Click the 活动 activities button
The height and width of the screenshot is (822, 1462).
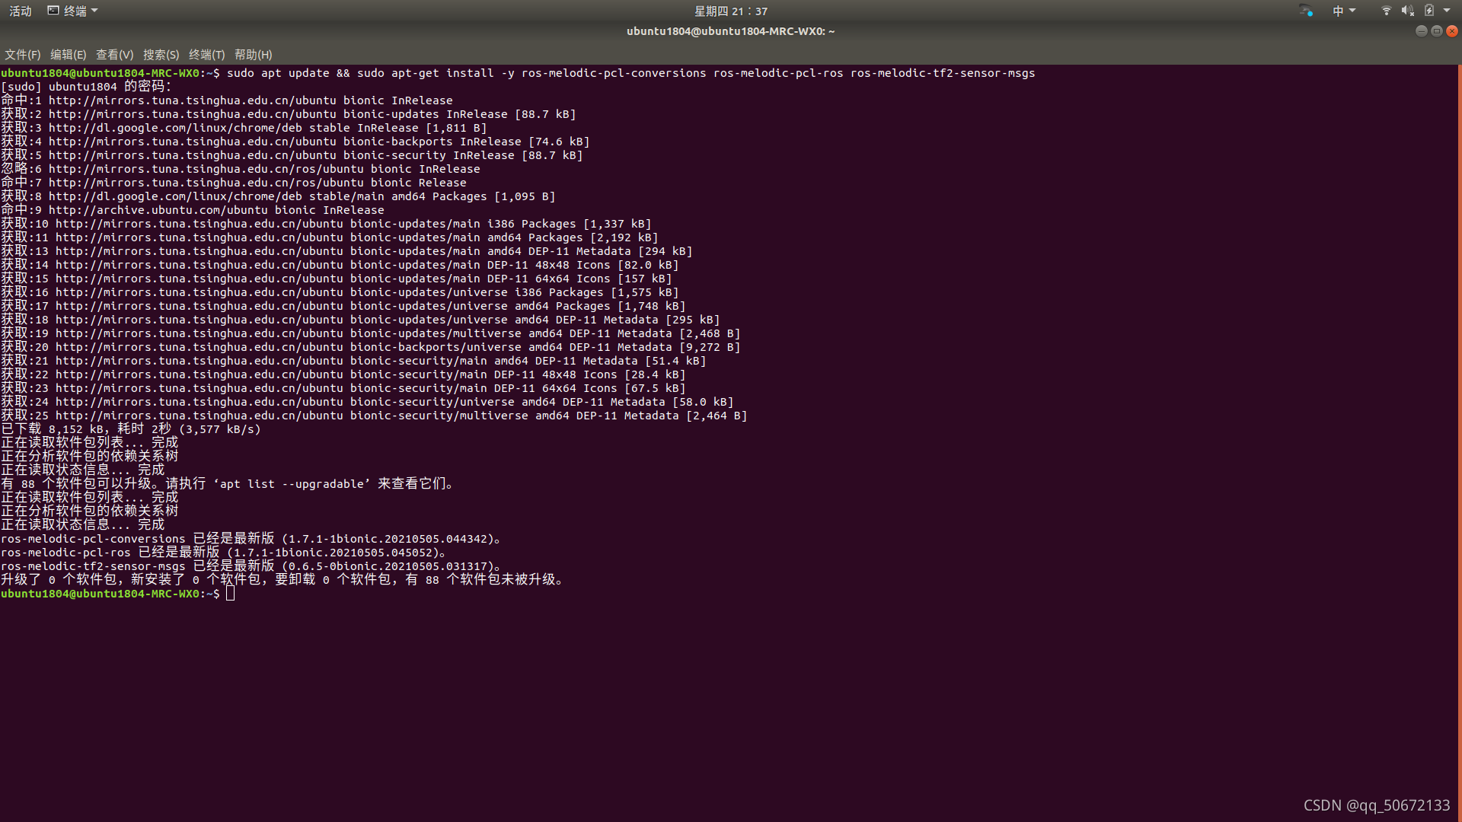point(21,11)
